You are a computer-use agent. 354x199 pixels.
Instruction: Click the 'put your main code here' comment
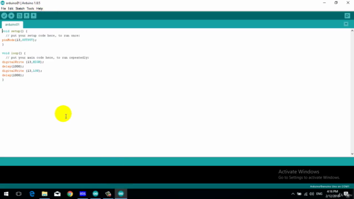[47, 57]
